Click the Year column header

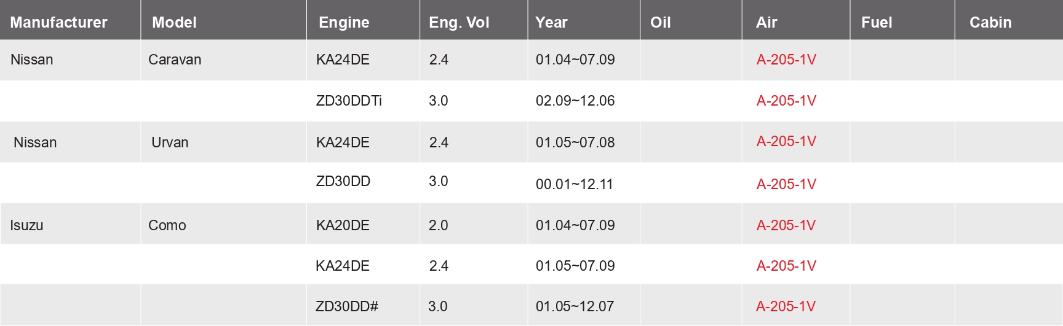point(551,22)
